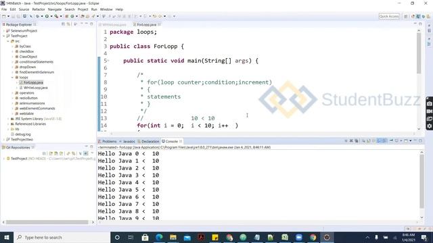Click the editor vertical scrollbar
Screen dimensions: 433x243
coord(419,54)
